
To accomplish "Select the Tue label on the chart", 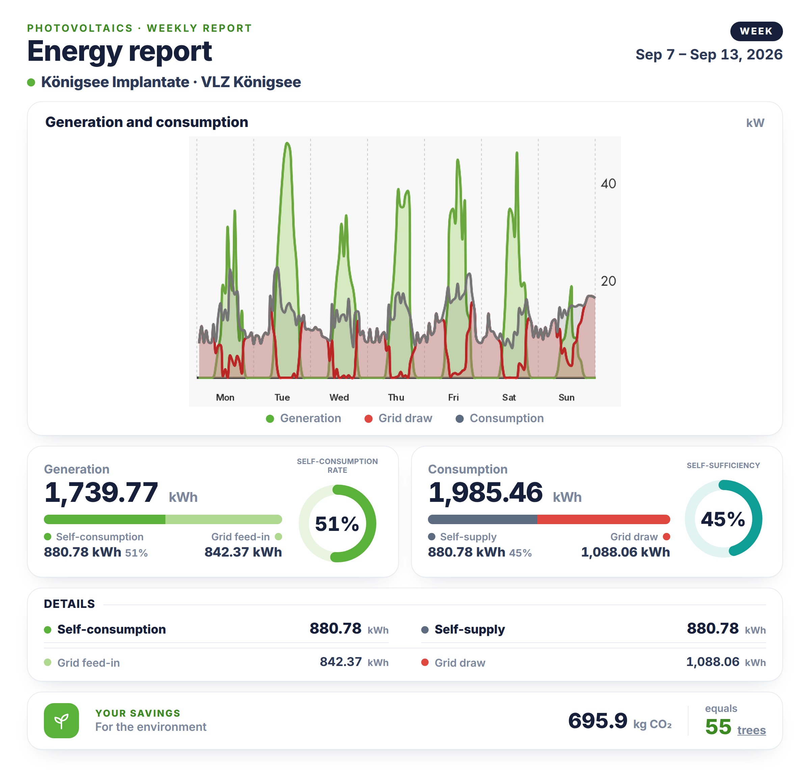I will tap(282, 397).
